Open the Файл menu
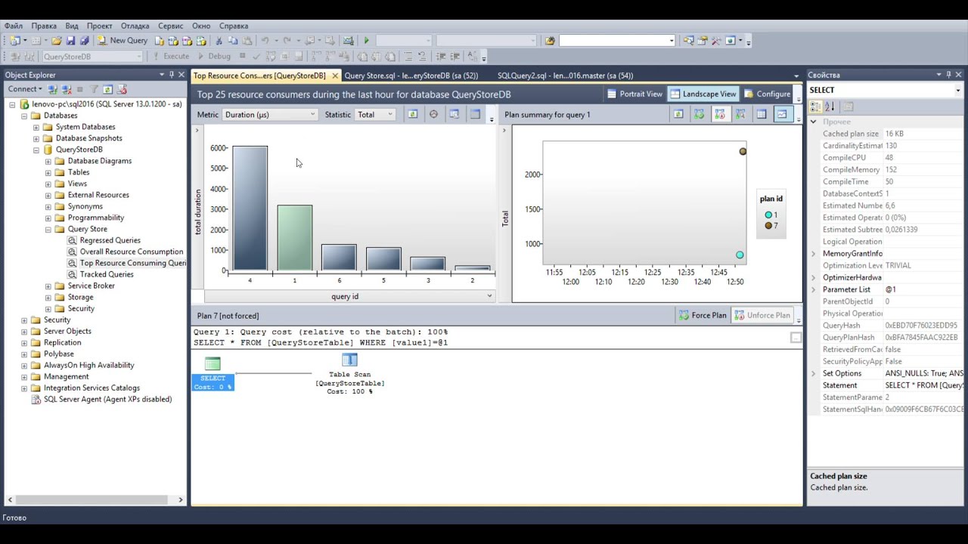Image resolution: width=968 pixels, height=544 pixels. (x=13, y=26)
